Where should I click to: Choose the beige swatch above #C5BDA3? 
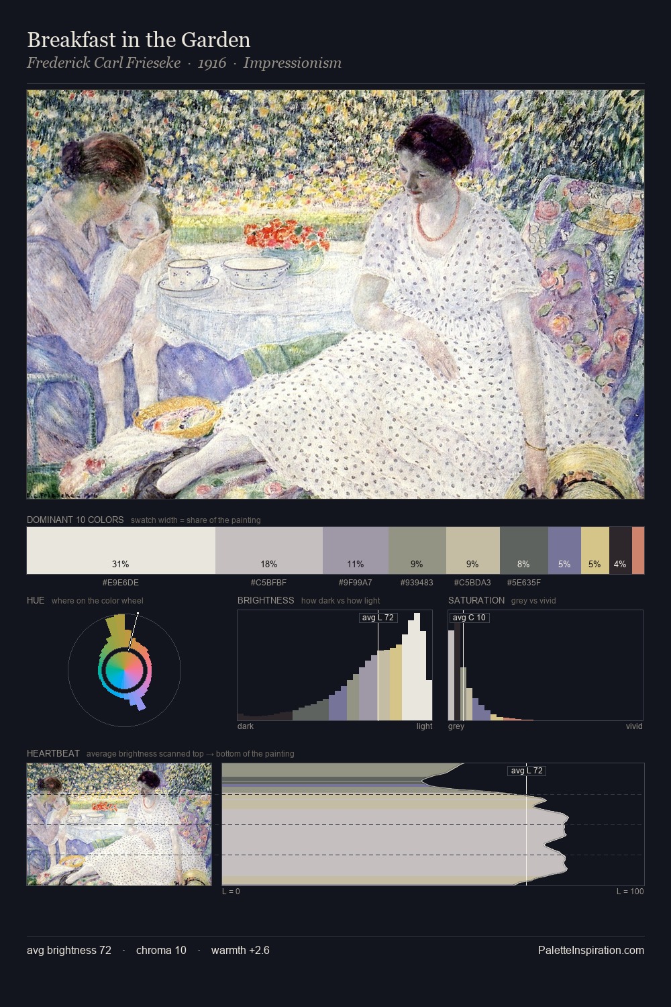tap(473, 550)
